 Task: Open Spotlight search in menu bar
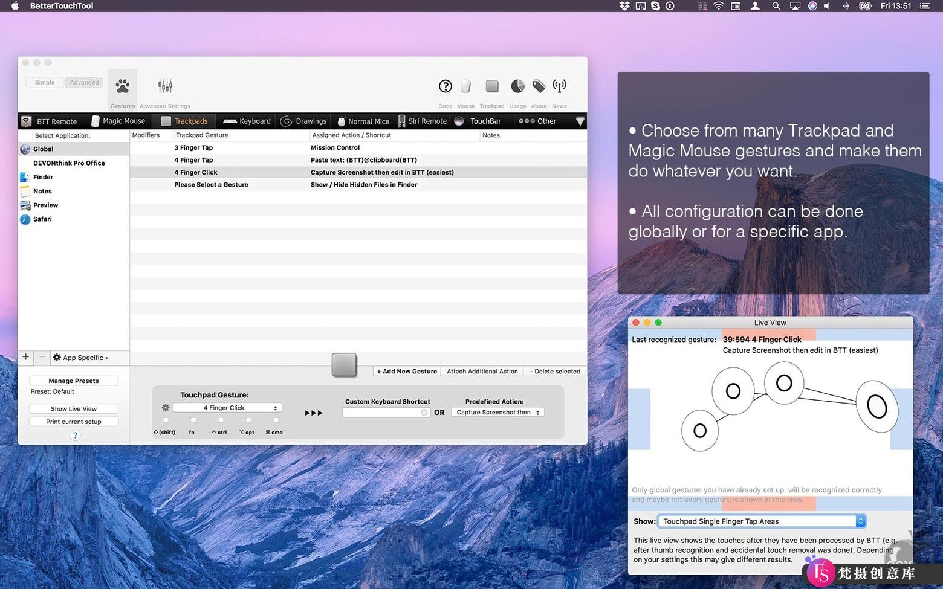coord(776,6)
